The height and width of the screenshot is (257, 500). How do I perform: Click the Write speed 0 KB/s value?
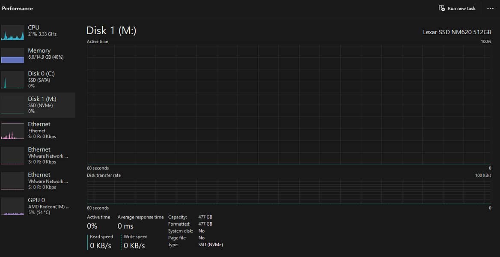click(x=134, y=245)
